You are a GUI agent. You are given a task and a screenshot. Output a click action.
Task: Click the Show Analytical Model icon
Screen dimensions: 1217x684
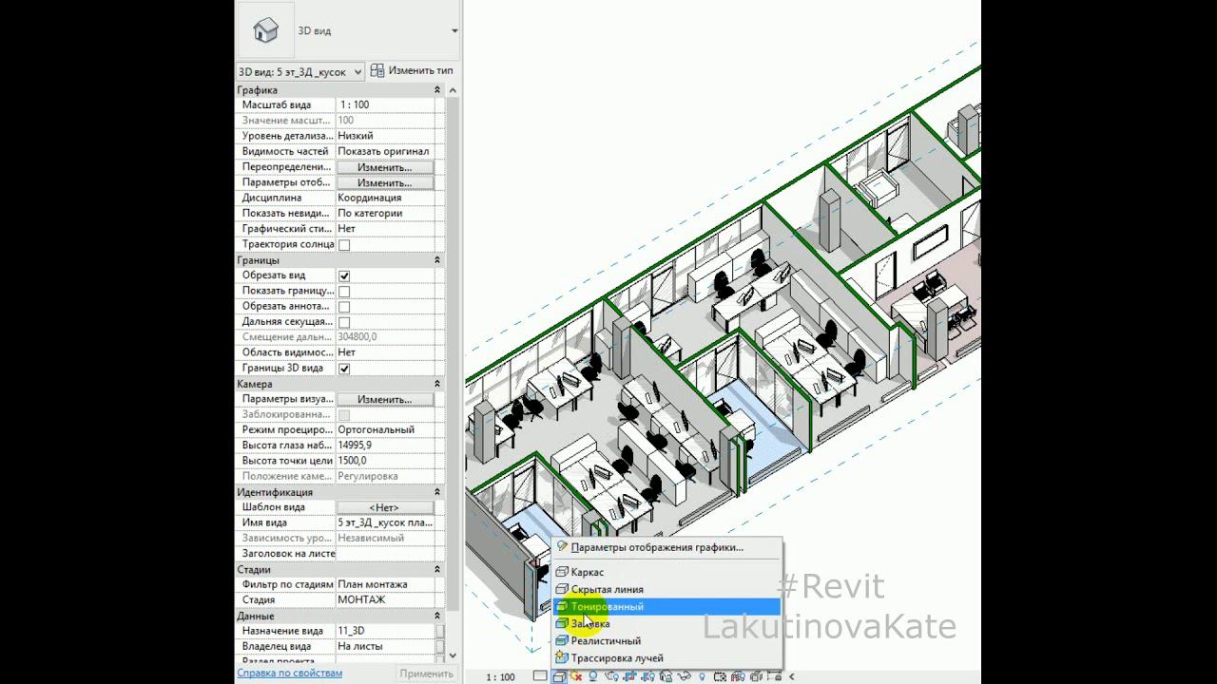(738, 676)
